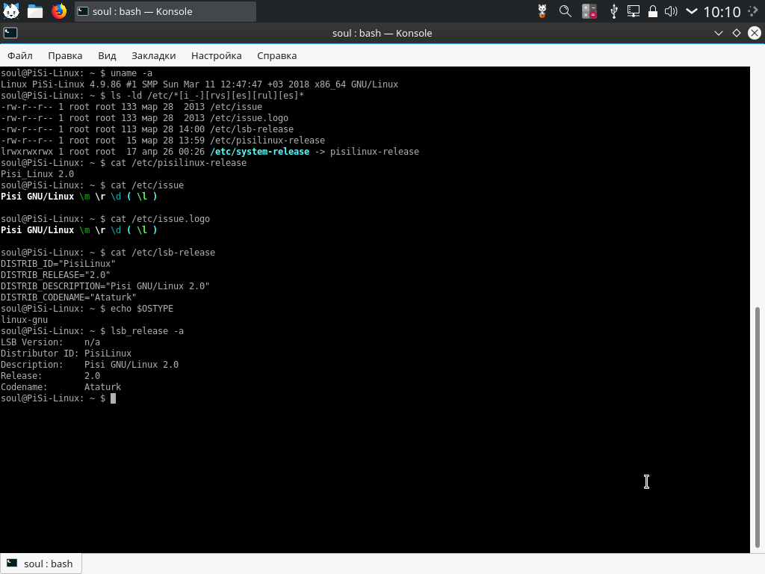Click the 'cat /etc/lsb-release' command line
Viewport: 765px width, 574px height.
tap(108, 253)
